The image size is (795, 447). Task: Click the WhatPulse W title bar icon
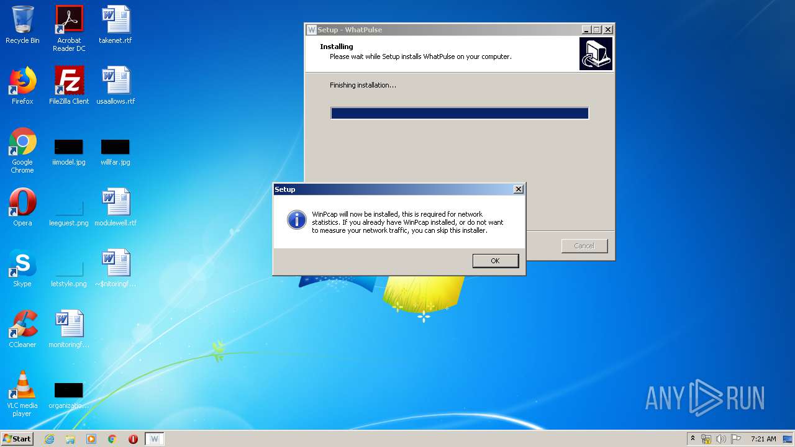click(312, 30)
